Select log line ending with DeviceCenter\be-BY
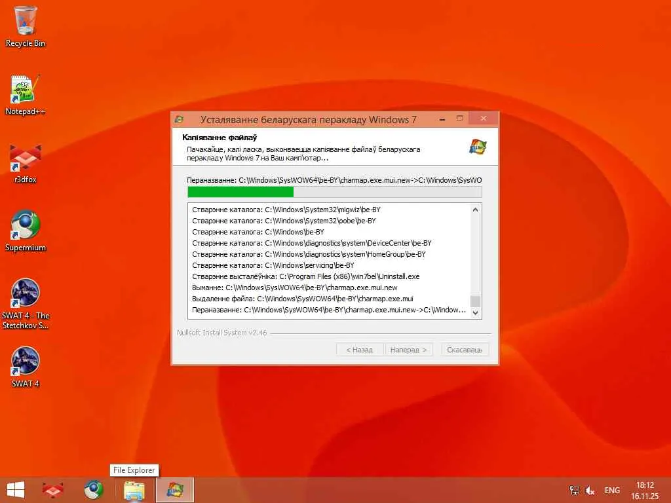 pyautogui.click(x=312, y=243)
